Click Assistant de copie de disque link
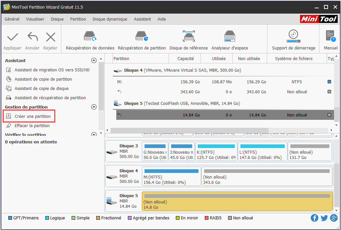Viewport: 341px width, 230px height. point(42,88)
